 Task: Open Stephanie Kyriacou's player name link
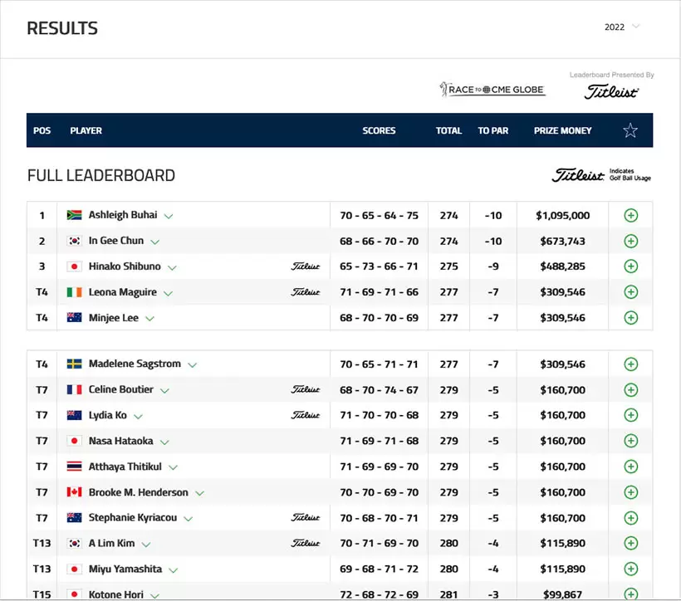(x=132, y=518)
